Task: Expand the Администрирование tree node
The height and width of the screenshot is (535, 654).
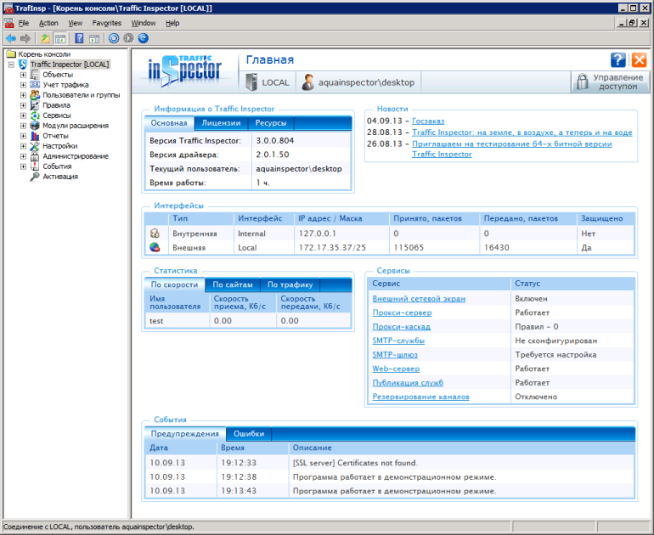Action: (x=24, y=156)
